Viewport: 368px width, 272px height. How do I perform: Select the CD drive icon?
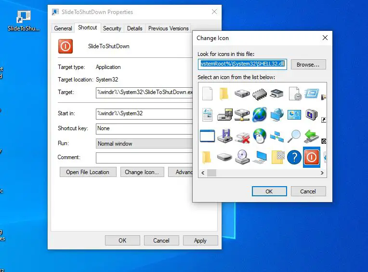pos(242,157)
